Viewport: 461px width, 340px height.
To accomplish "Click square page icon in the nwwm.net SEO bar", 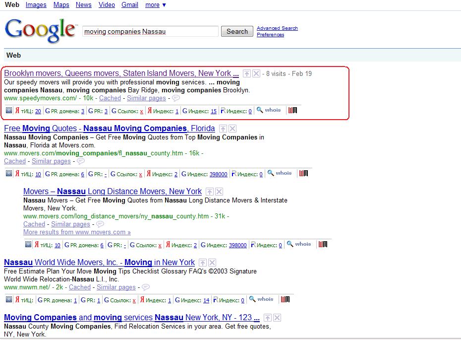I will coord(9,299).
